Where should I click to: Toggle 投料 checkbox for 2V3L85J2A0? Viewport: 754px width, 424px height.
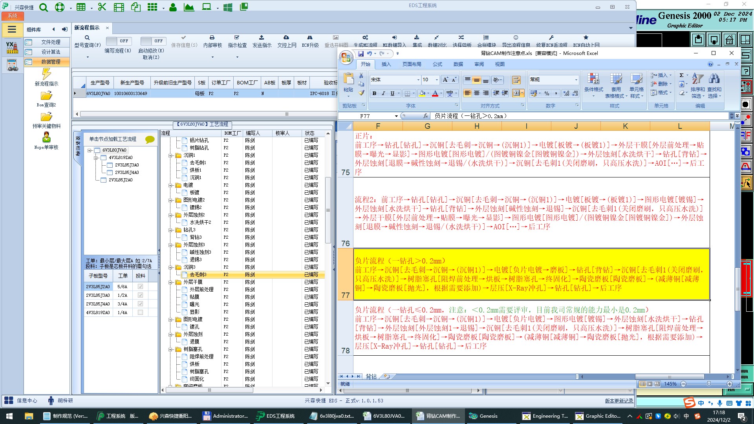[x=140, y=287]
